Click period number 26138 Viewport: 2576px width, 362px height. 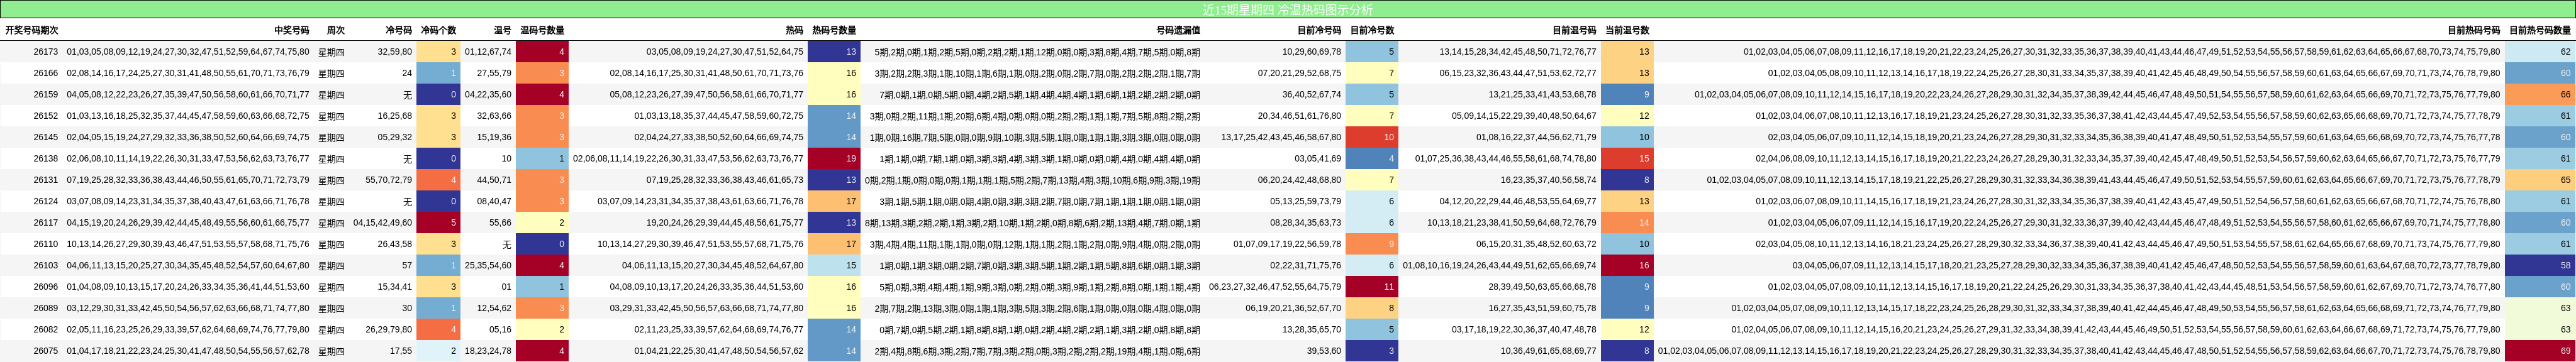pos(45,159)
